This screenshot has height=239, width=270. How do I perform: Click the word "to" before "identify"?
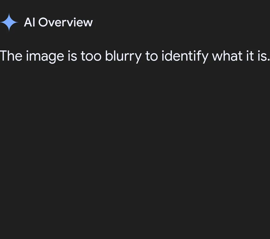[151, 56]
